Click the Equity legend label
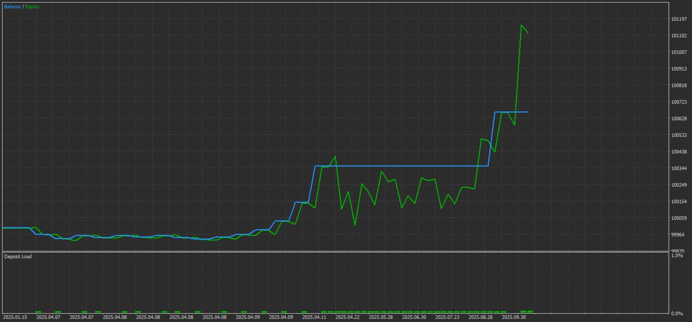The height and width of the screenshot is (322, 692). point(32,7)
